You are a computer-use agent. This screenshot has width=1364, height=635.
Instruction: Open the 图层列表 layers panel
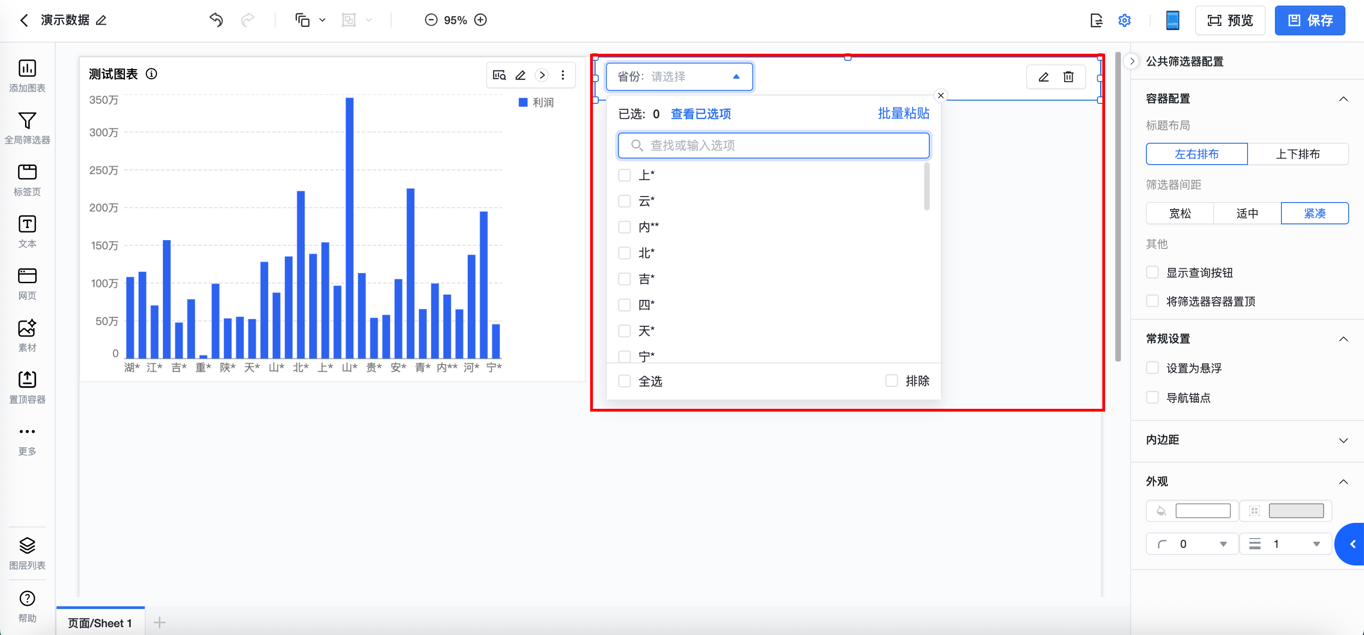click(27, 546)
